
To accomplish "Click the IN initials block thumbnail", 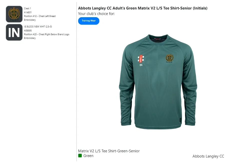I will coord(14,32).
